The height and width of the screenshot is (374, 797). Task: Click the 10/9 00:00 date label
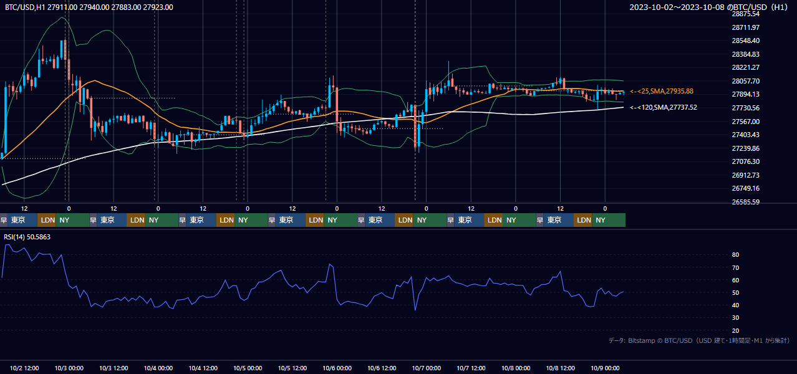[x=605, y=368]
